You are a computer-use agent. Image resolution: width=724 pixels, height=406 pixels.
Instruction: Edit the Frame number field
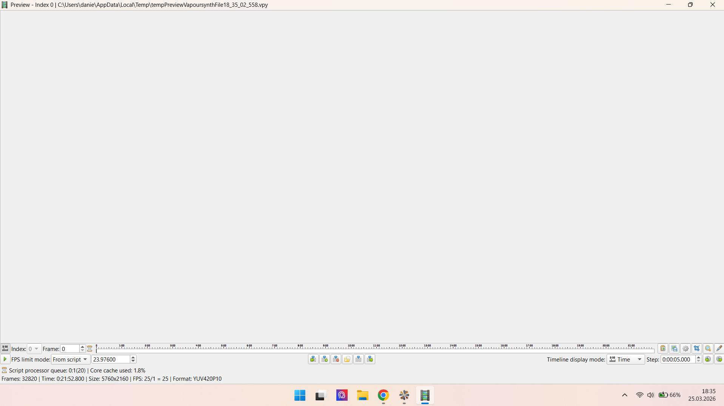[x=70, y=349]
